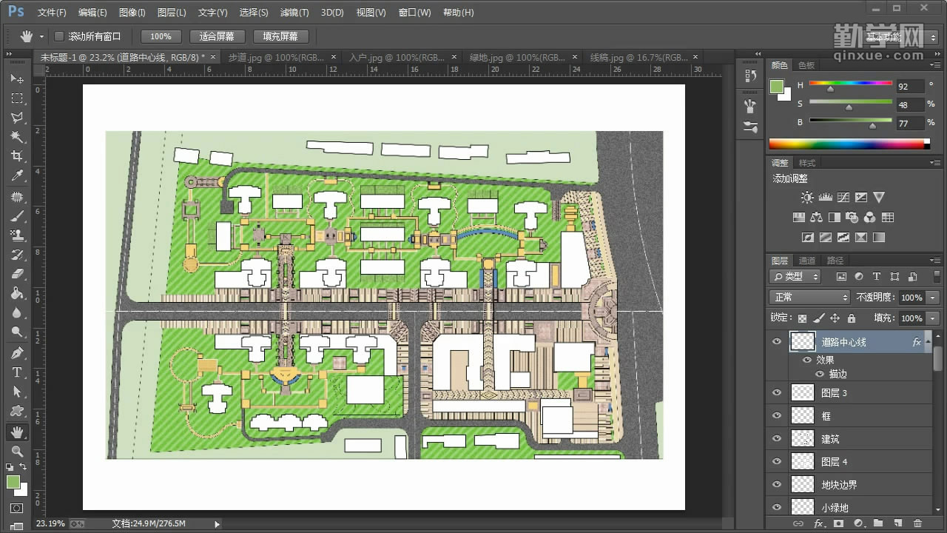Open the 类型 layer filter dropdown
This screenshot has height=533, width=947.
(x=795, y=277)
